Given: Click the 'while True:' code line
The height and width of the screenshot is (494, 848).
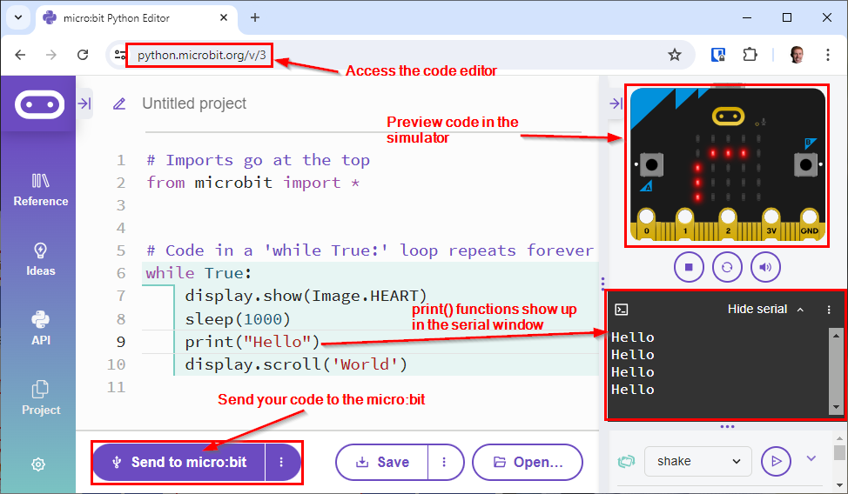Looking at the screenshot, I should (x=199, y=273).
